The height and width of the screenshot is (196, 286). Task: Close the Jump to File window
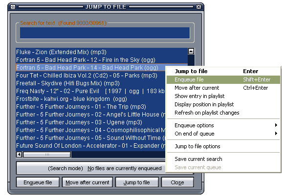coord(198,7)
